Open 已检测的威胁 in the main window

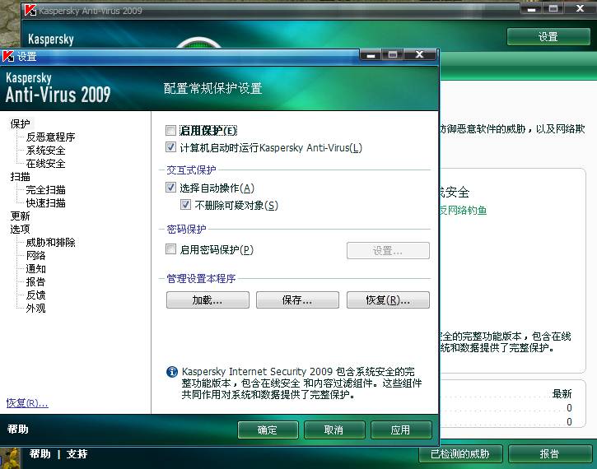(459, 454)
